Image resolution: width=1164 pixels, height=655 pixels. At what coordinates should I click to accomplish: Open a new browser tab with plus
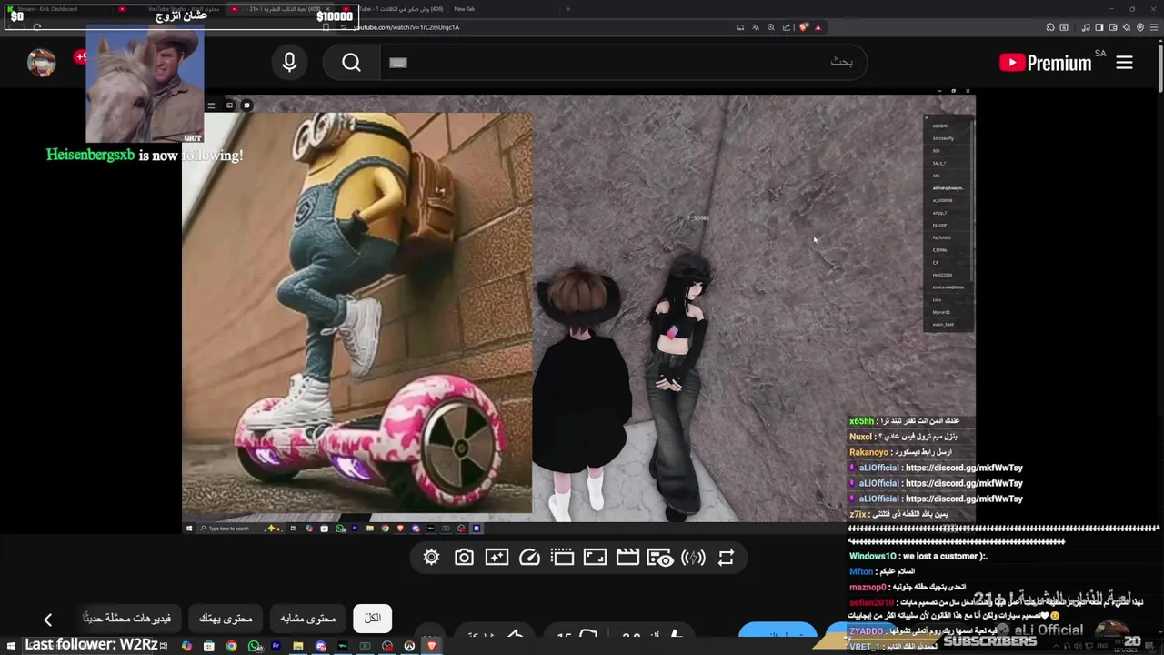568,9
